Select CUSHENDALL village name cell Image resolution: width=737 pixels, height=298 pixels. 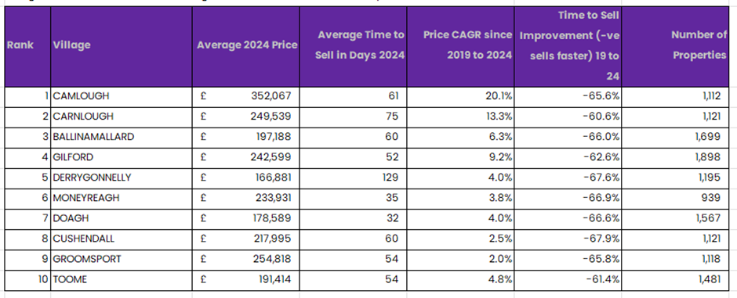pos(122,239)
